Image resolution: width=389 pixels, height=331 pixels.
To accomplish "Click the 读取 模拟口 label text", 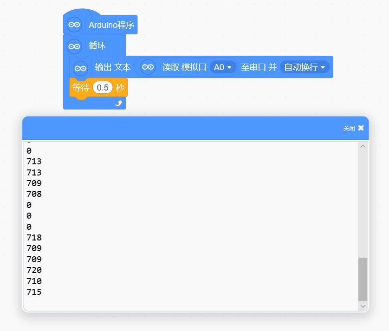I will pos(184,67).
